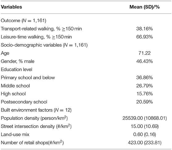This screenshot has height=150, width=172.
Task: Click the Gender, % male label
Action: pyautogui.click(x=18, y=61)
